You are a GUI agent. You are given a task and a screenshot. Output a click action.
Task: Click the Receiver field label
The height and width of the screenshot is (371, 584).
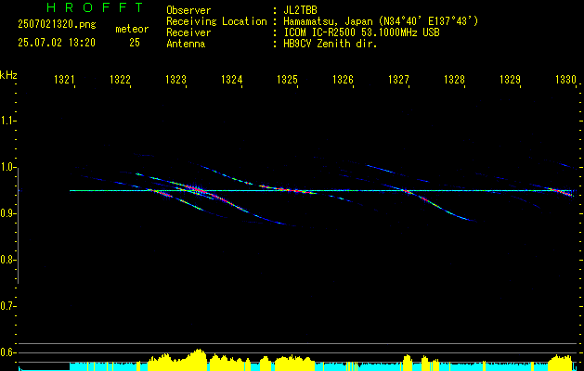tap(188, 32)
